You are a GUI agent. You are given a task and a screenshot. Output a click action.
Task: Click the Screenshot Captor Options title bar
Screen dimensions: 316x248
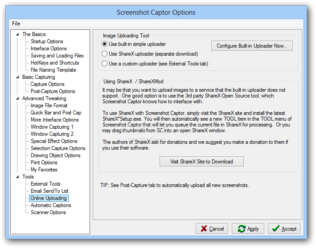[x=156, y=12]
